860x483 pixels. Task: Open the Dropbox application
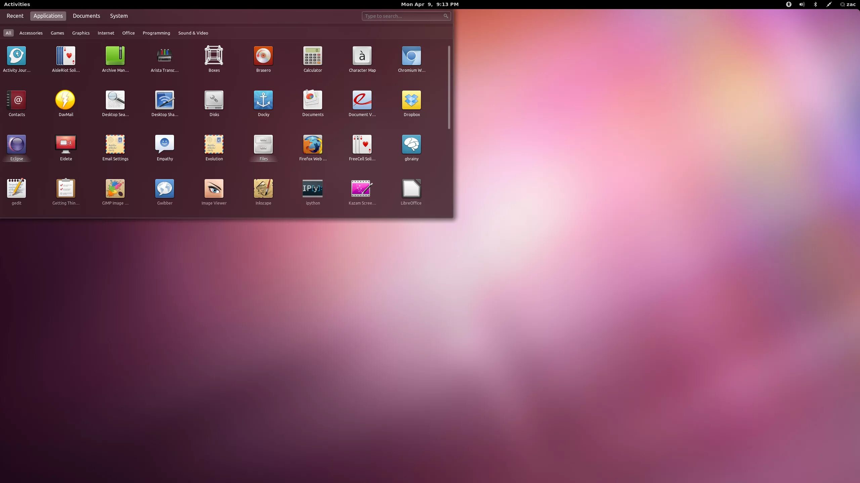tap(411, 100)
